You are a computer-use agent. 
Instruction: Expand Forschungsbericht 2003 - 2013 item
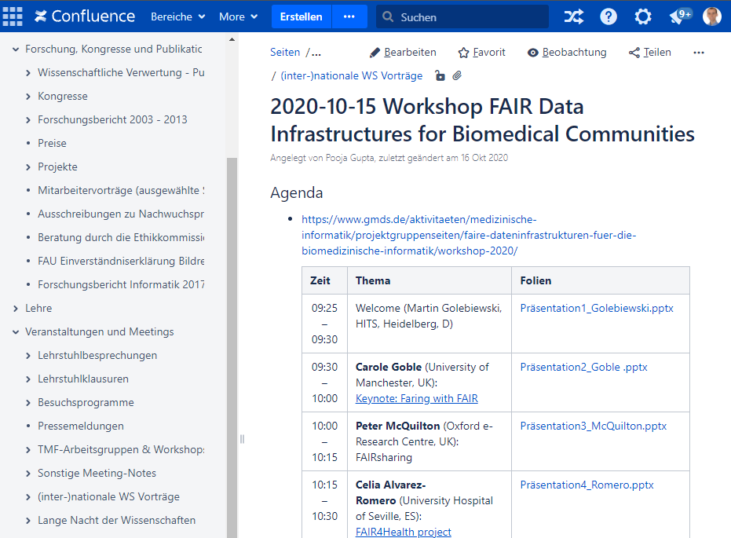pyautogui.click(x=28, y=120)
